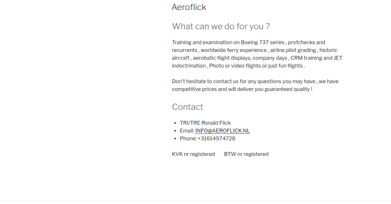Click the 'KVK nr registered' text
Screen dimensions: 391x204
pos(193,154)
